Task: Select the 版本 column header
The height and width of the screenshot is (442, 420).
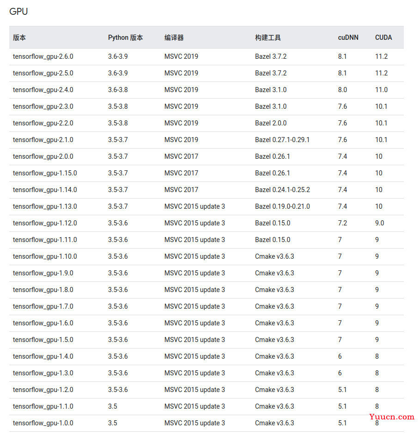Action: point(19,37)
